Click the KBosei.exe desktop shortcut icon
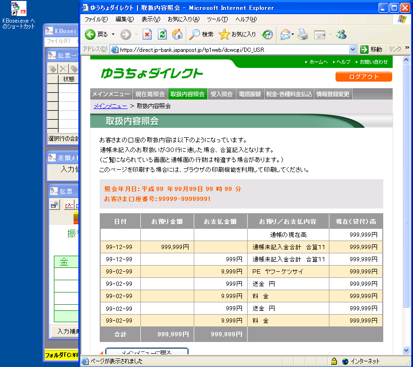Viewport: 413px width, 367px height. 19,8
